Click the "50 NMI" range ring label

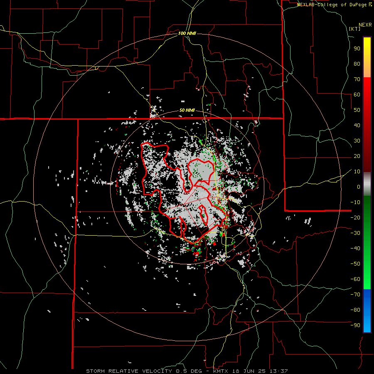pos(187,111)
